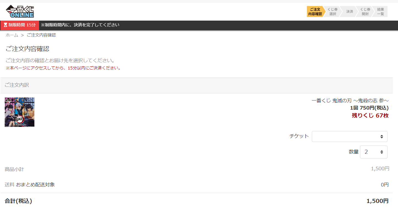
Task: Click the 制限時間 15分 timer badge
Action: coord(20,25)
